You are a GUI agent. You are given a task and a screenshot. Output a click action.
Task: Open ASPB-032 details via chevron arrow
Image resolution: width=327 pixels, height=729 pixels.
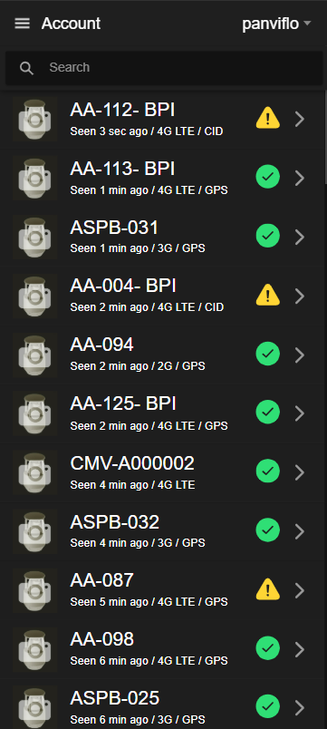[300, 531]
